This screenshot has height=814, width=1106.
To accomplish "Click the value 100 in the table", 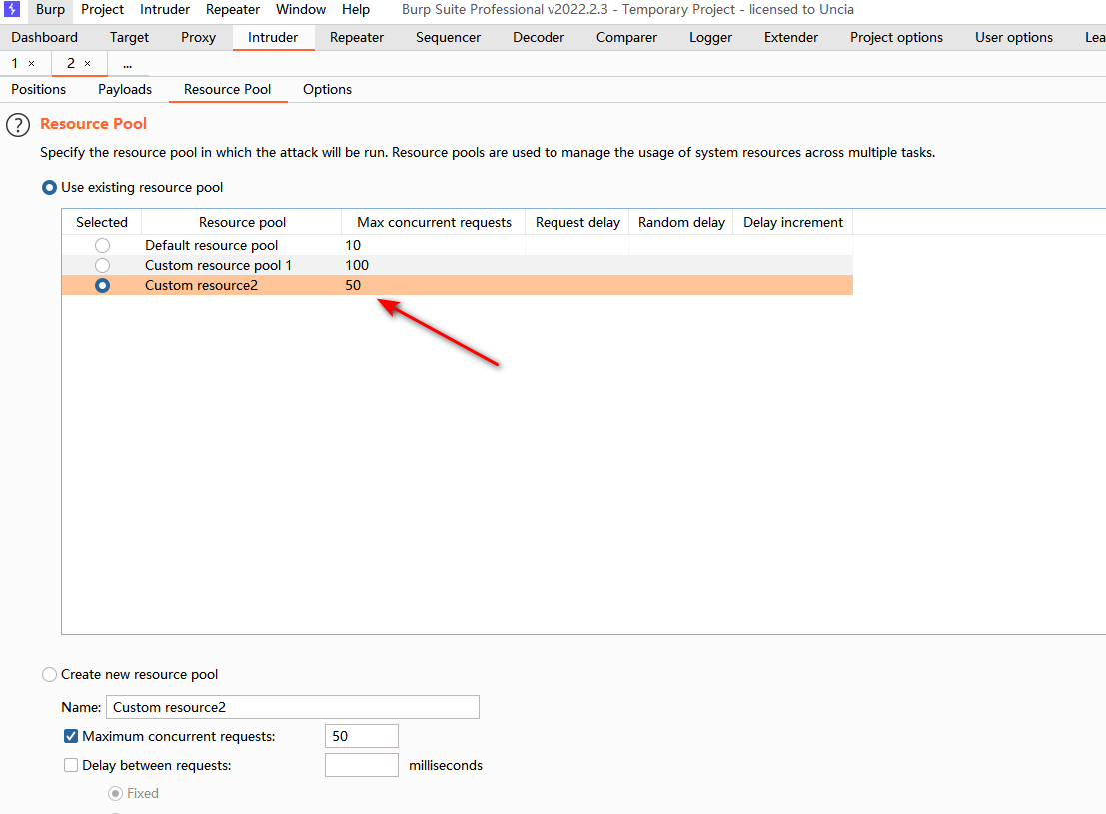I will [x=357, y=266].
